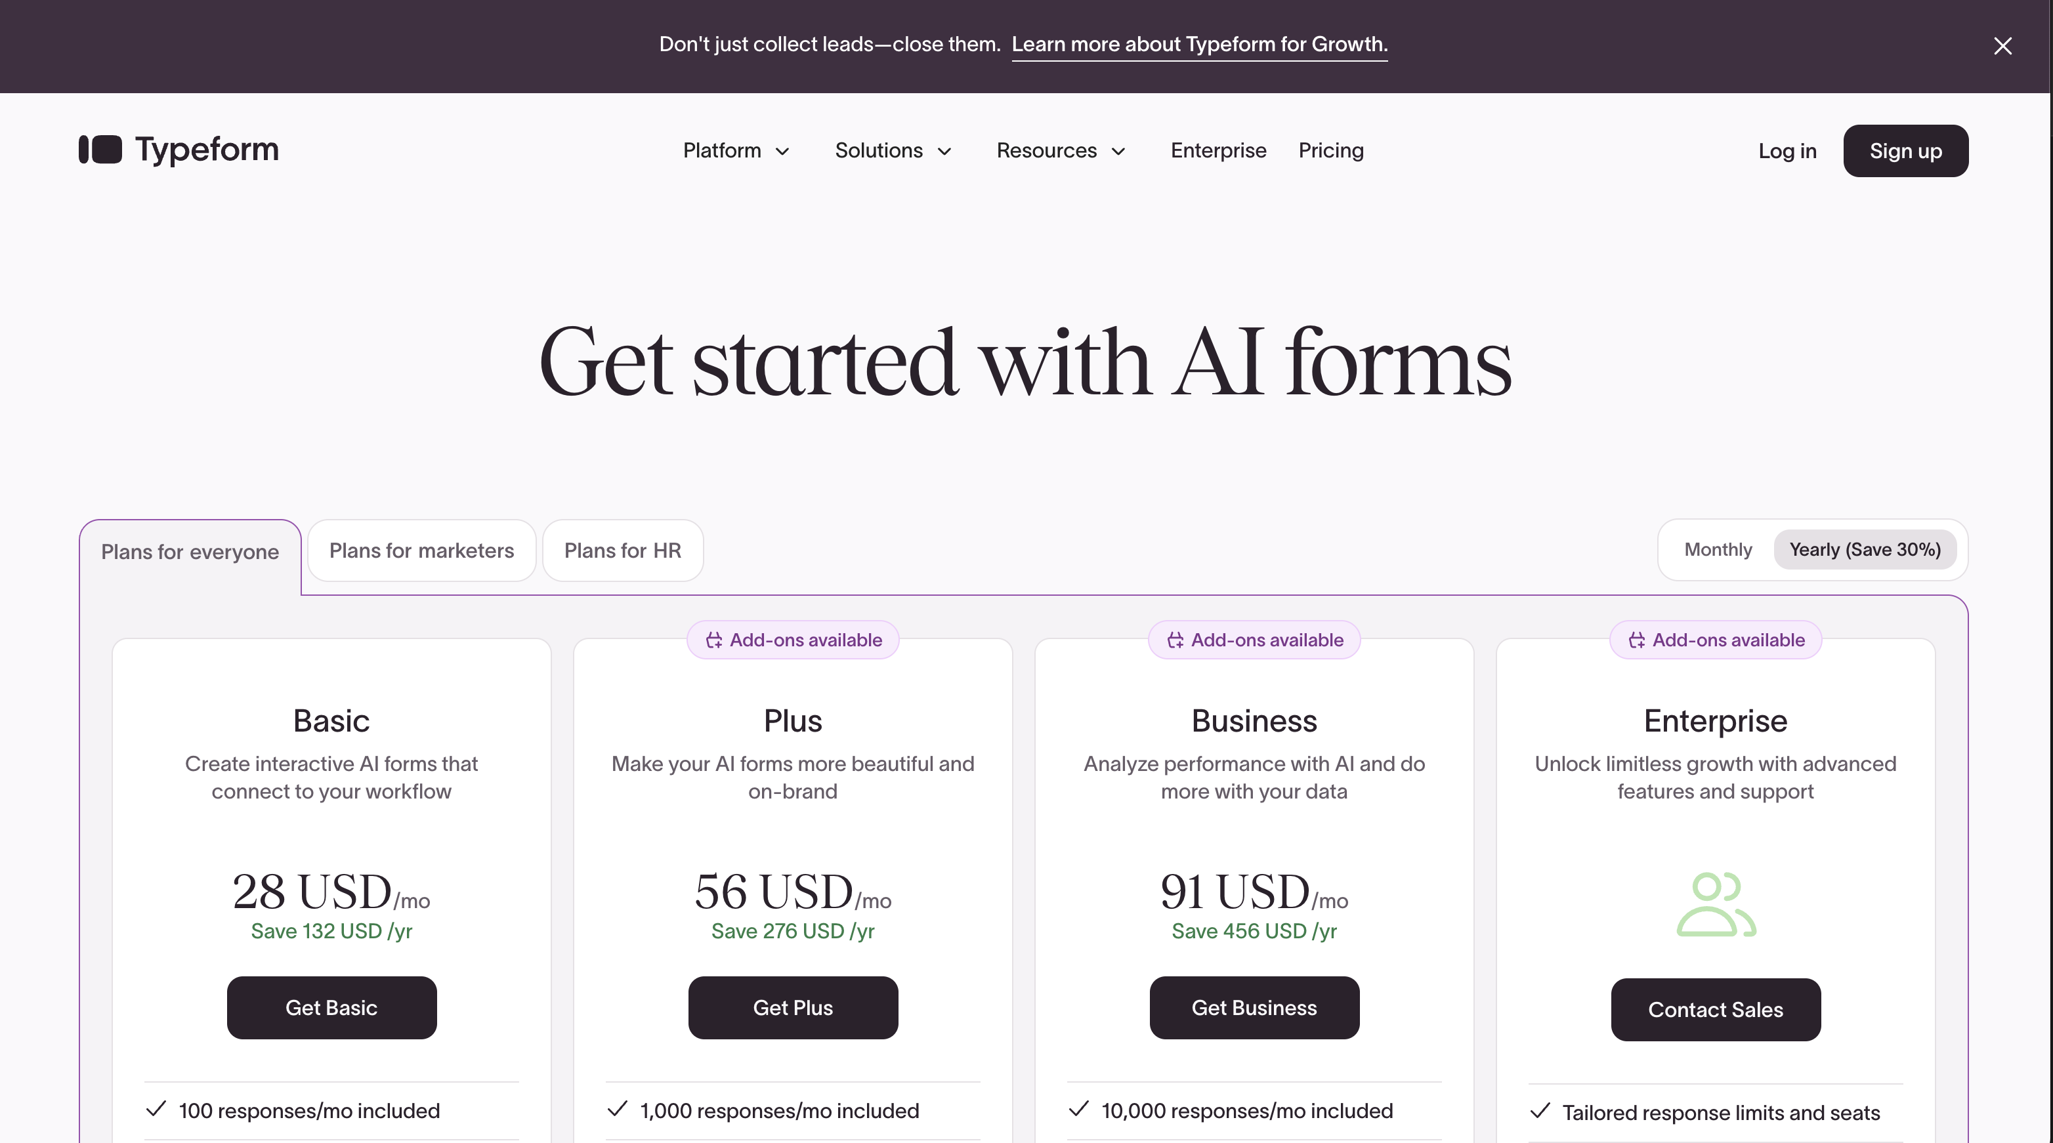Viewport: 2053px width, 1143px height.
Task: Select the Plans for HR tab
Action: 622,551
